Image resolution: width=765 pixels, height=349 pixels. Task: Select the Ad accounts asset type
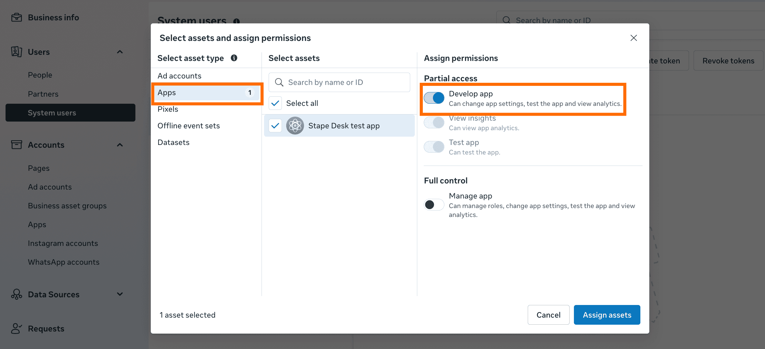[x=179, y=76]
